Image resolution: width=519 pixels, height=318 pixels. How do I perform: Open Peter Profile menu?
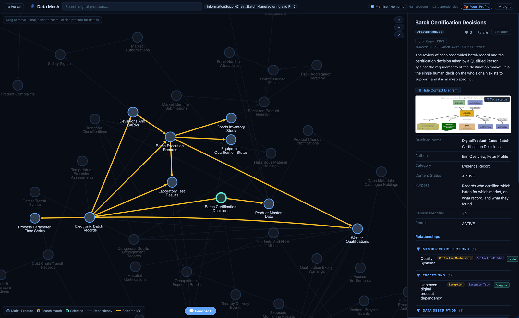pos(476,6)
